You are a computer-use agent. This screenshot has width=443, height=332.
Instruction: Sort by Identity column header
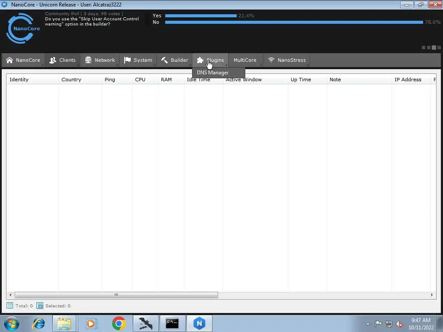(x=32, y=80)
